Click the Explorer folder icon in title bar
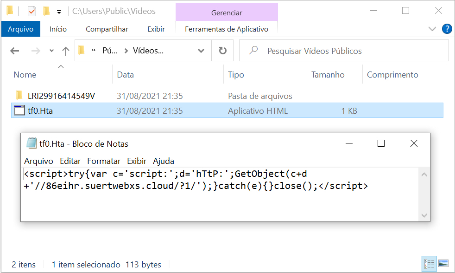 click(10, 11)
